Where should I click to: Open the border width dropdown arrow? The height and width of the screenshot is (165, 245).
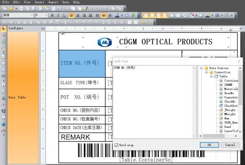click(x=222, y=15)
